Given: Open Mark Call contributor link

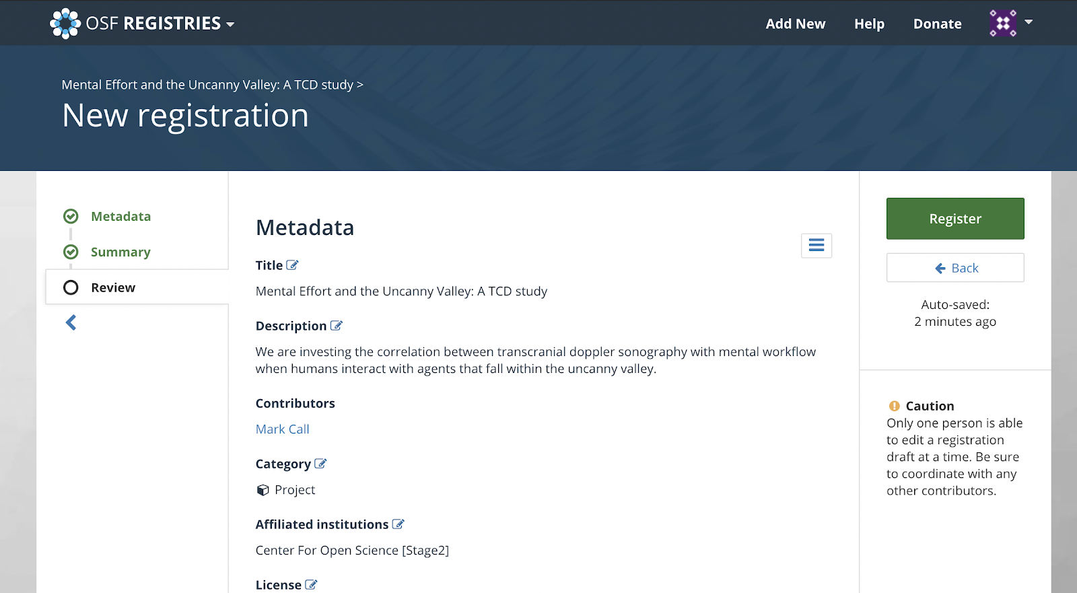Looking at the screenshot, I should [283, 429].
